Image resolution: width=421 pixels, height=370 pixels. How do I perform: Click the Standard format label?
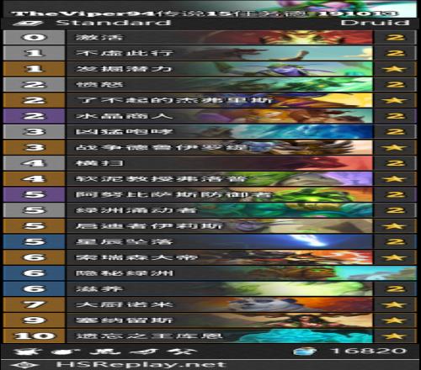[114, 23]
